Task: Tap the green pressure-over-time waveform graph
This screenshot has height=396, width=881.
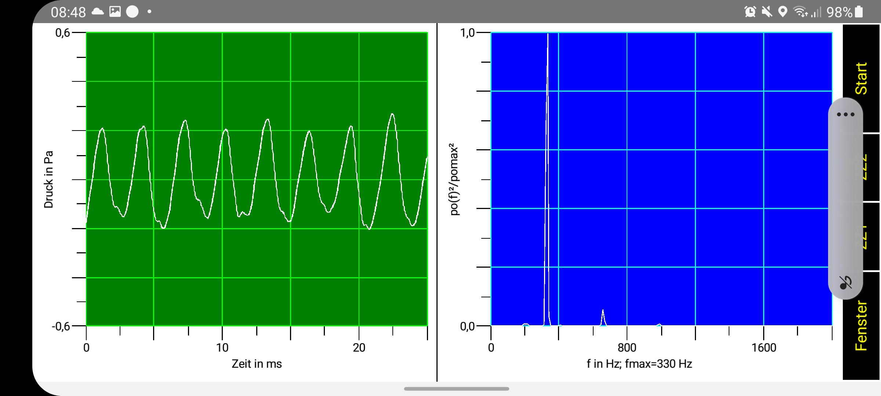Action: pyautogui.click(x=257, y=179)
